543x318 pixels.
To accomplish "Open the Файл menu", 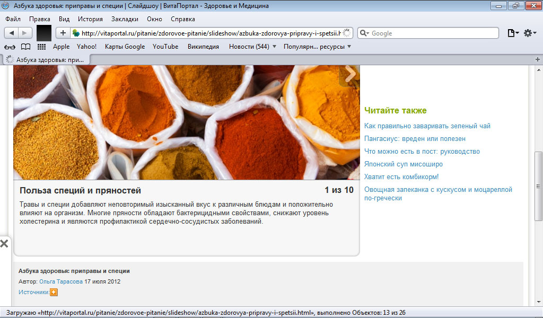I will pos(13,19).
